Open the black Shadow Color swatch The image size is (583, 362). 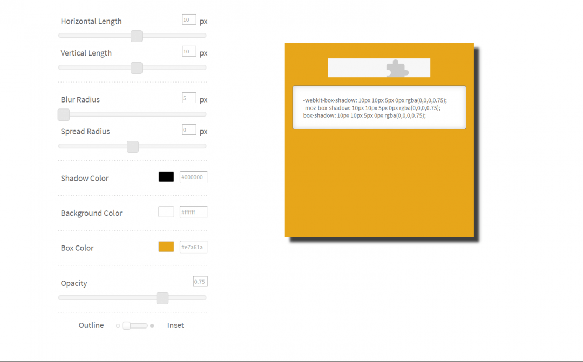click(166, 177)
